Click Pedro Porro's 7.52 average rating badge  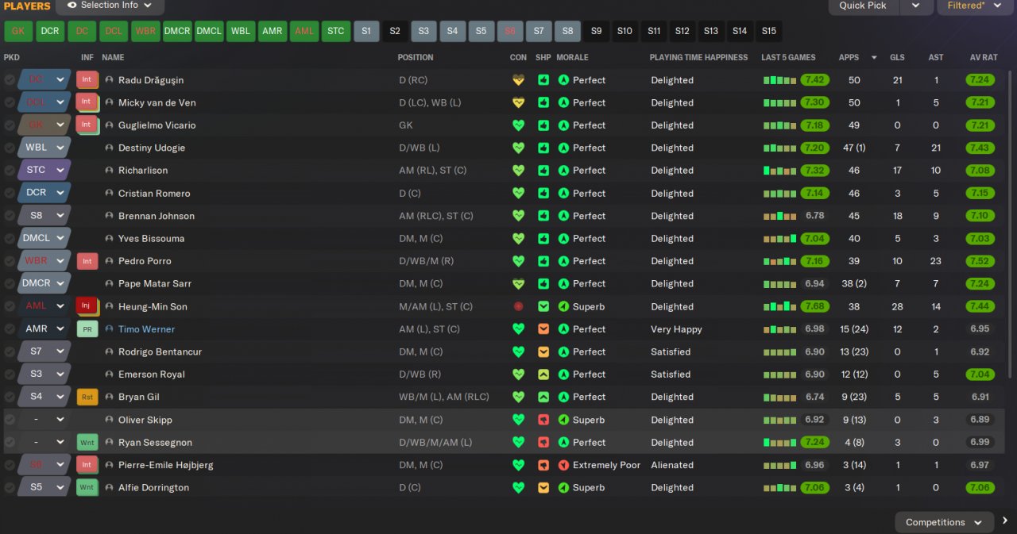click(980, 261)
